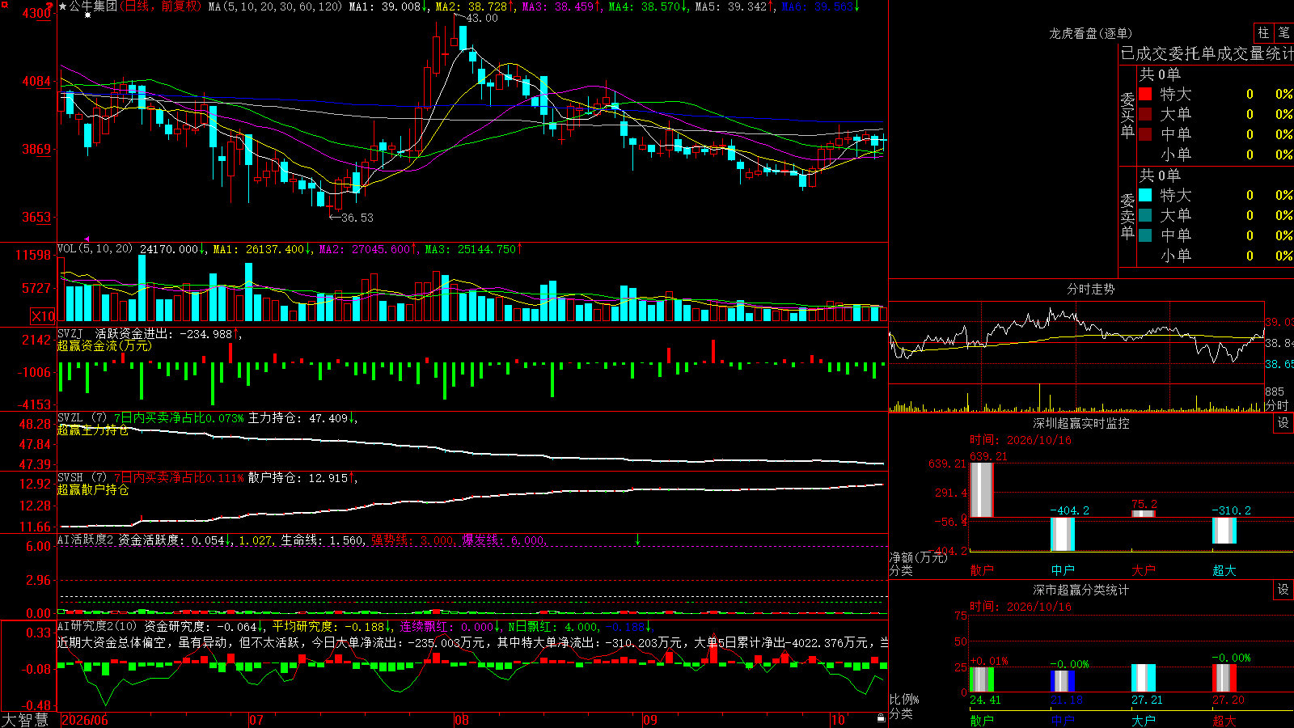Click the 09 month marker on time axis
This screenshot has width=1294, height=728.
pos(650,720)
